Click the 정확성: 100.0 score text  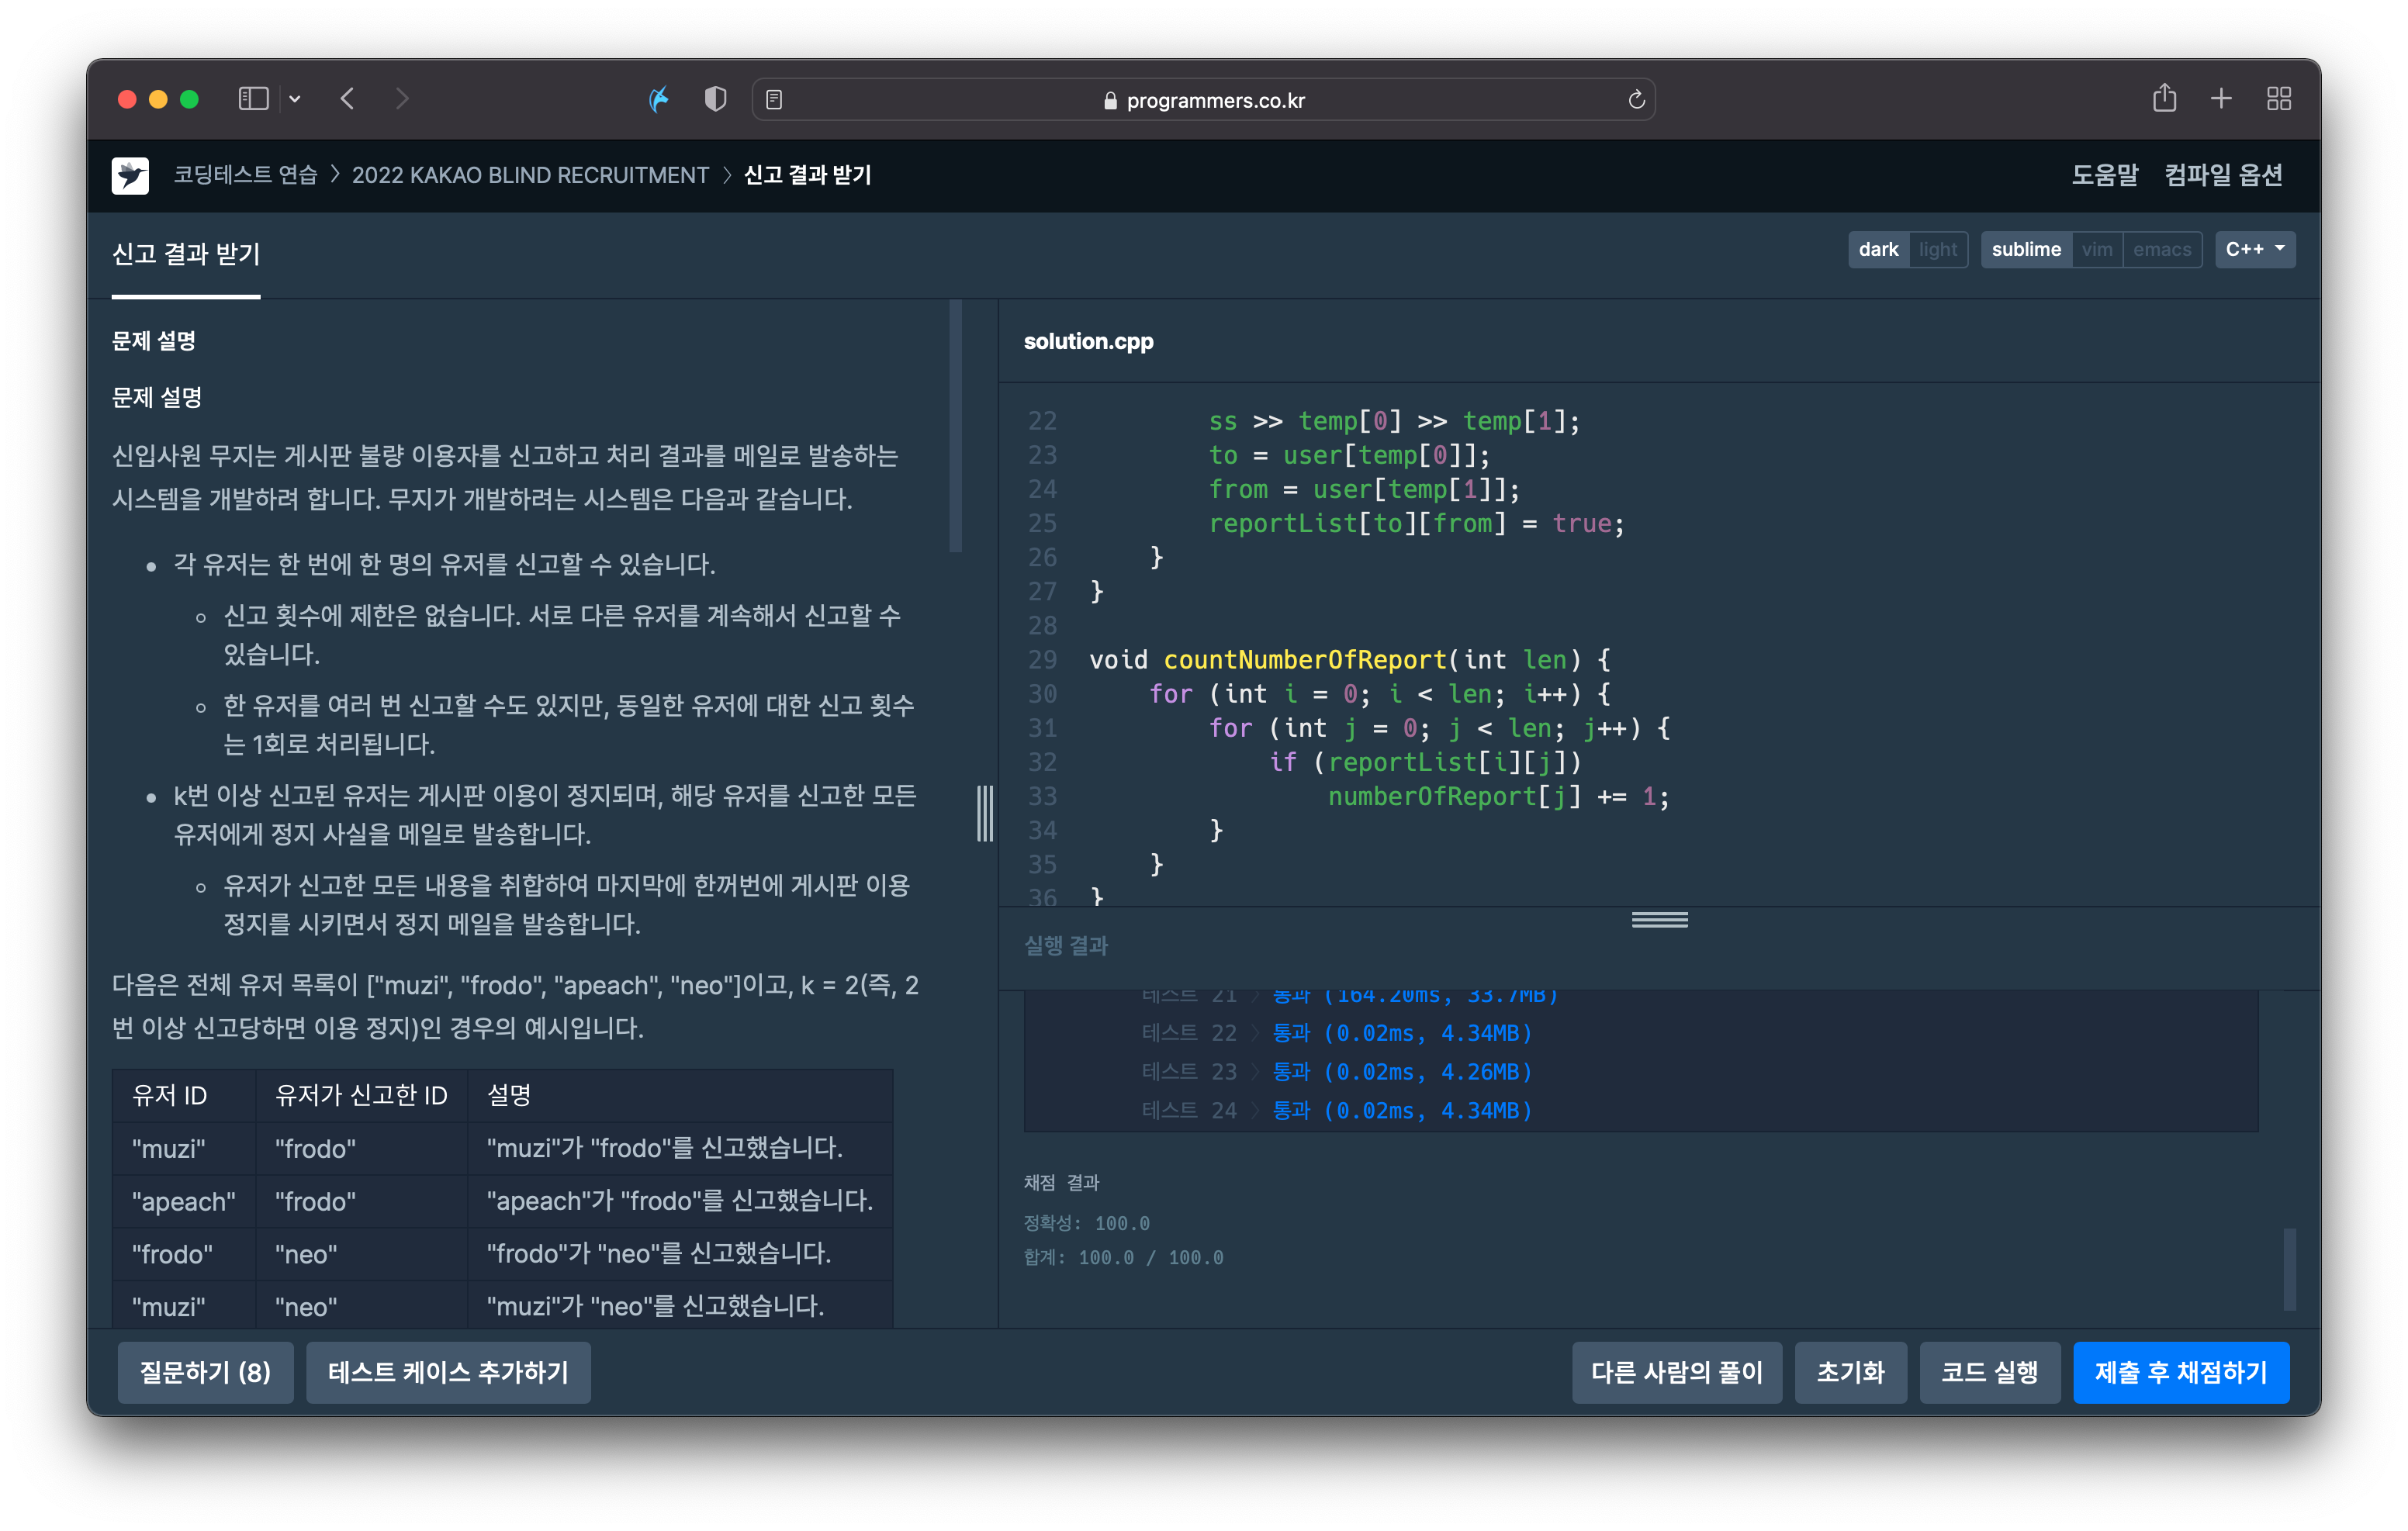point(1087,1223)
